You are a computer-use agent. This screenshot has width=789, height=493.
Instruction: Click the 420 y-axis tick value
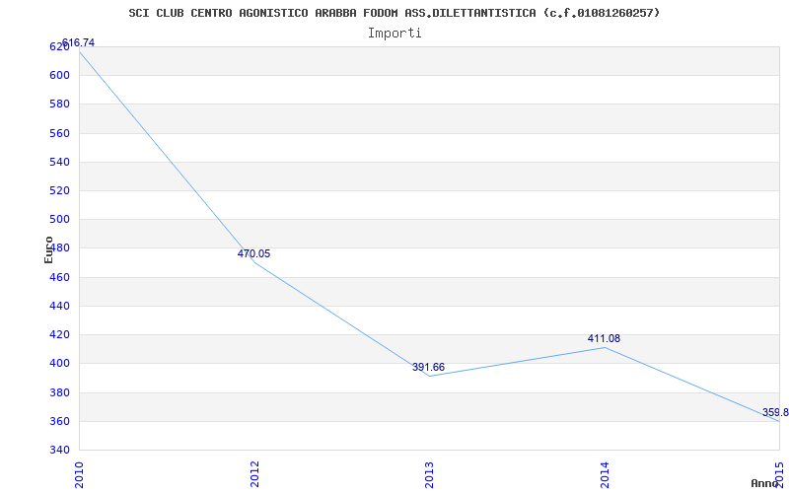click(x=59, y=334)
